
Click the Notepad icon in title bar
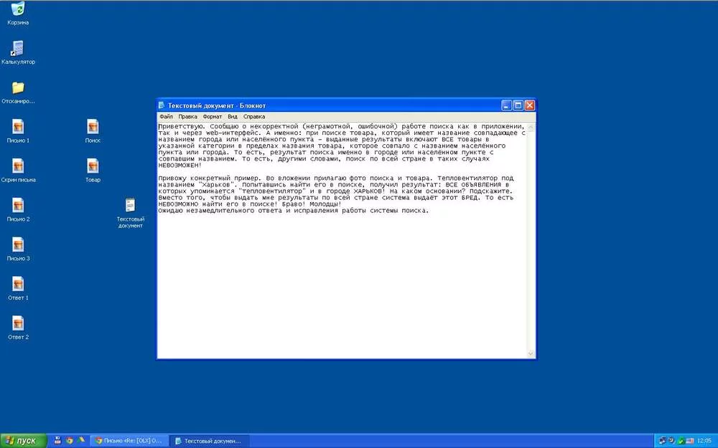tap(162, 105)
